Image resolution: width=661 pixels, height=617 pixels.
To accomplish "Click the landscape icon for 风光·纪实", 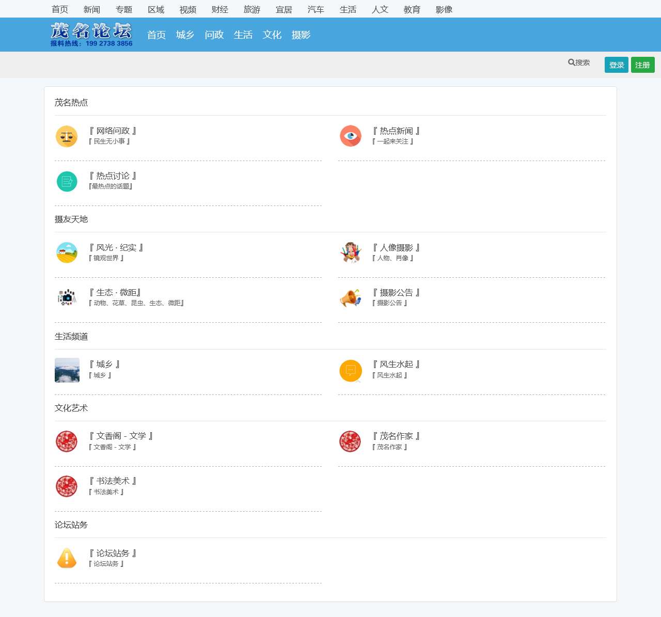I will 67,252.
